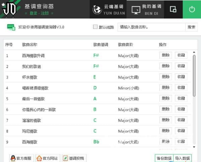Image resolution: width=201 pixels, height=162 pixels.
Task: Open the 注册 register link
Action: click(x=45, y=13)
